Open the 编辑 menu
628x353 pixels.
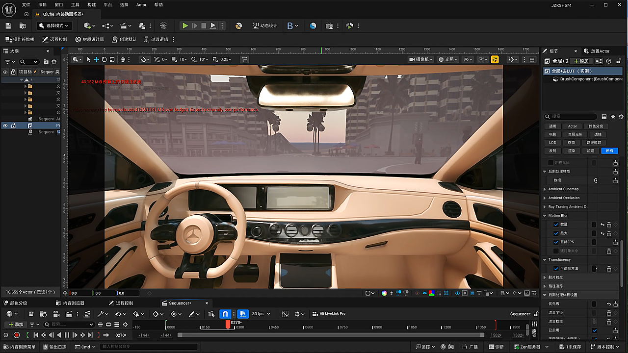pyautogui.click(x=43, y=5)
